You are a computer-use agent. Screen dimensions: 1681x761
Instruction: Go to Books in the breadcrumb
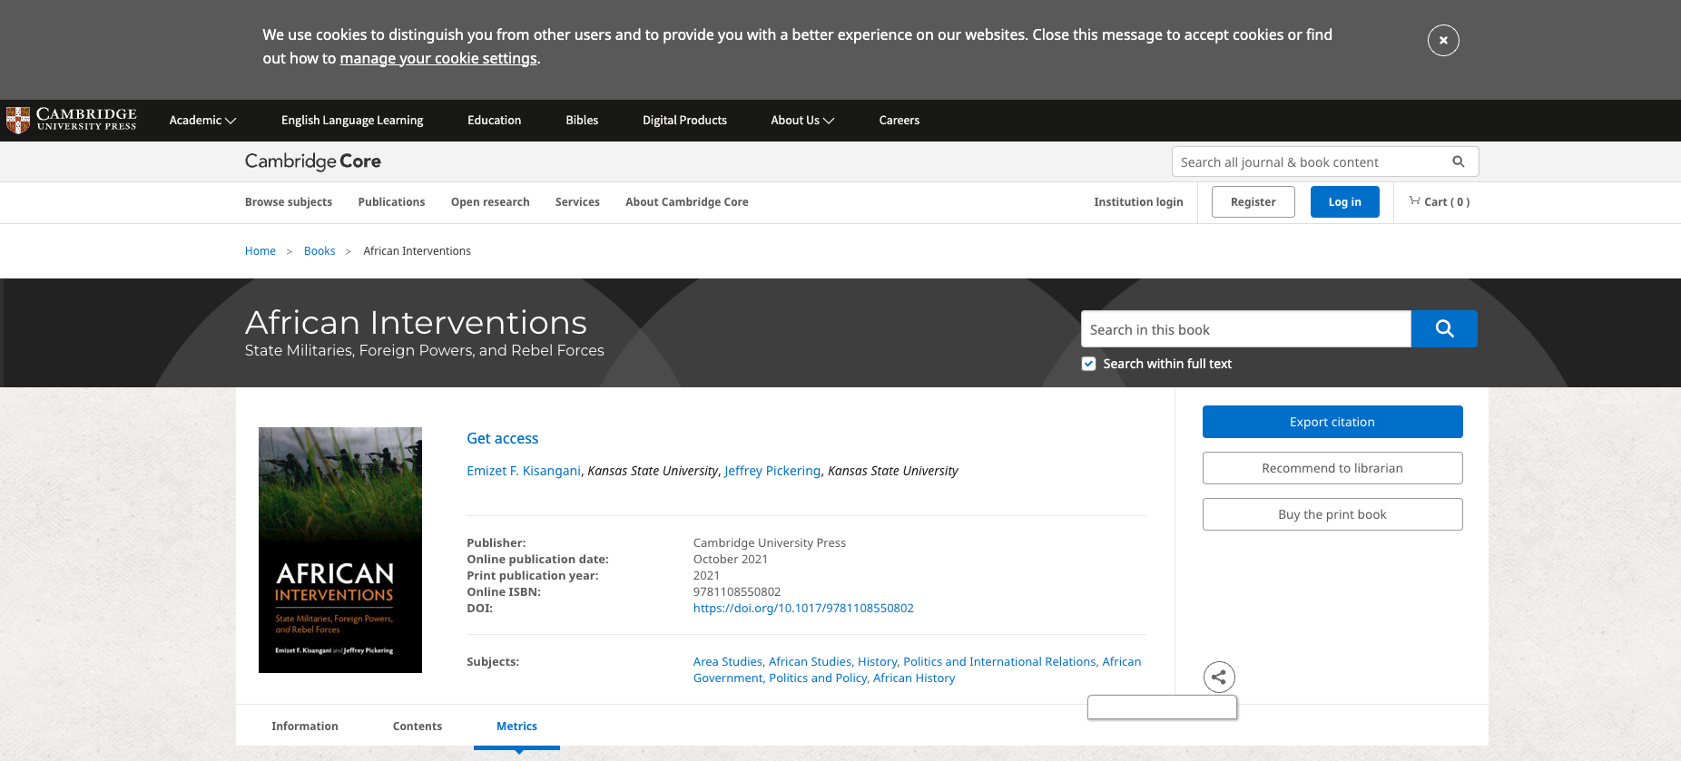pyautogui.click(x=319, y=251)
